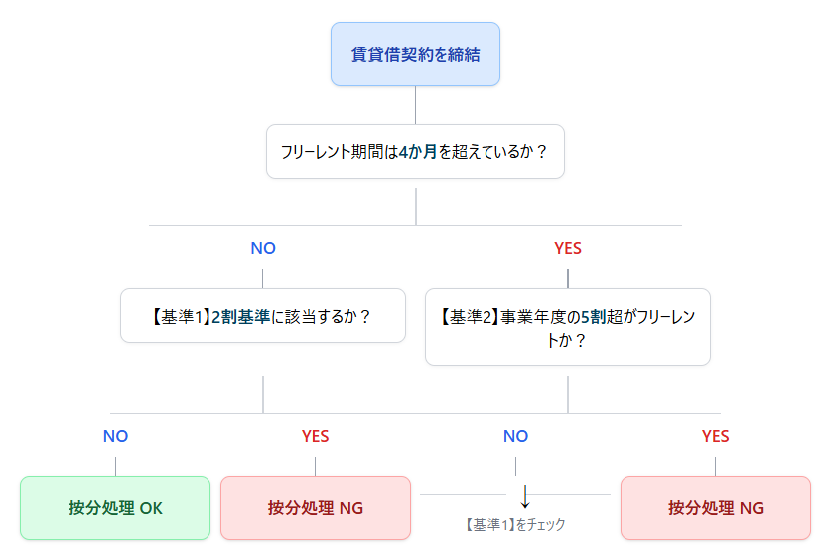Click YES label above the far-right 按分処理 NG box
This screenshot has height=556, width=833.
tap(716, 436)
